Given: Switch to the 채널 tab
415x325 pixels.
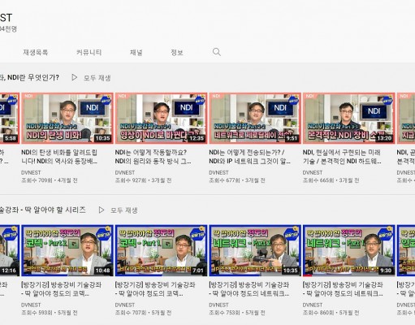Looking at the screenshot, I should (136, 52).
